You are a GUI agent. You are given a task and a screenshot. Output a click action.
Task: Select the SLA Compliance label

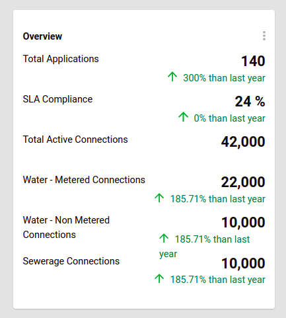click(x=57, y=99)
